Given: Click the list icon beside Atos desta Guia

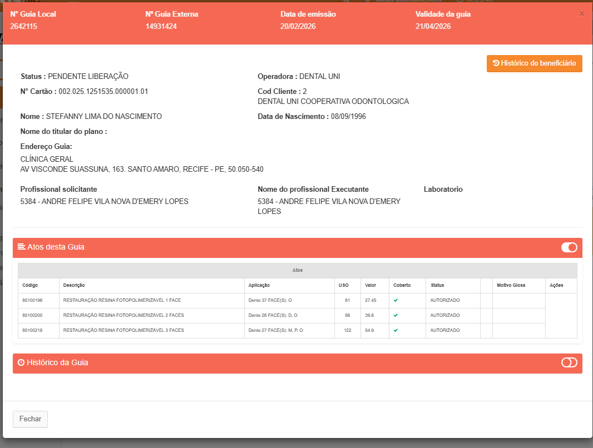Looking at the screenshot, I should coord(21,247).
